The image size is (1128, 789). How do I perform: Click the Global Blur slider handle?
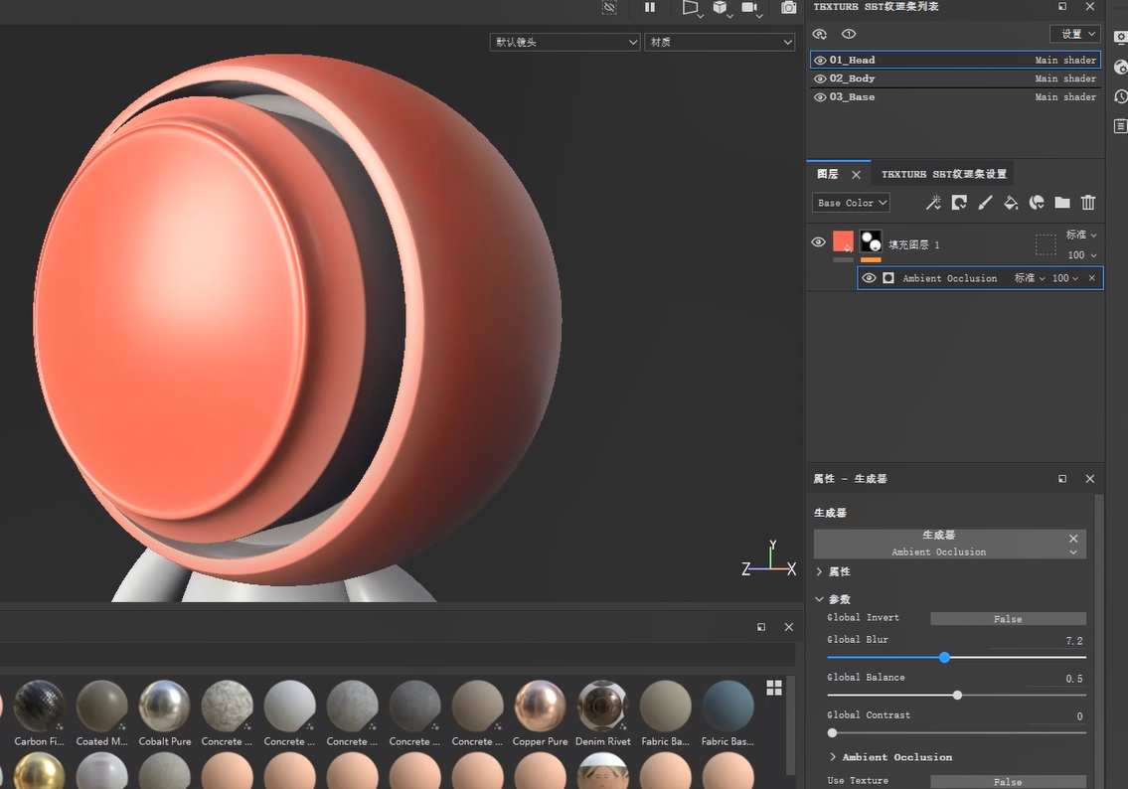point(944,658)
